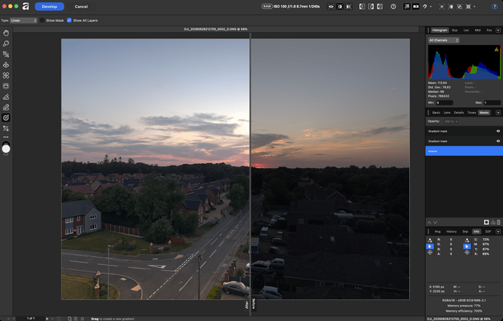Select the Red Eye Removal tool
This screenshot has height=321, width=503.
(6, 65)
